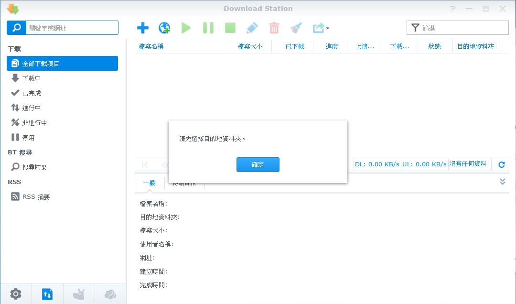Click the green Pause icon in toolbar

tap(208, 28)
